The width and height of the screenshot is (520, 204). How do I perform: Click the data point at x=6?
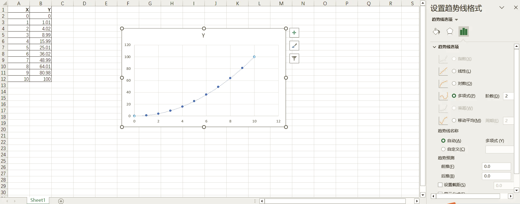pos(206,94)
